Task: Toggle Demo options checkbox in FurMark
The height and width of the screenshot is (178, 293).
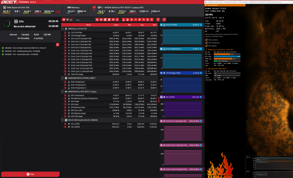Action: (206, 40)
